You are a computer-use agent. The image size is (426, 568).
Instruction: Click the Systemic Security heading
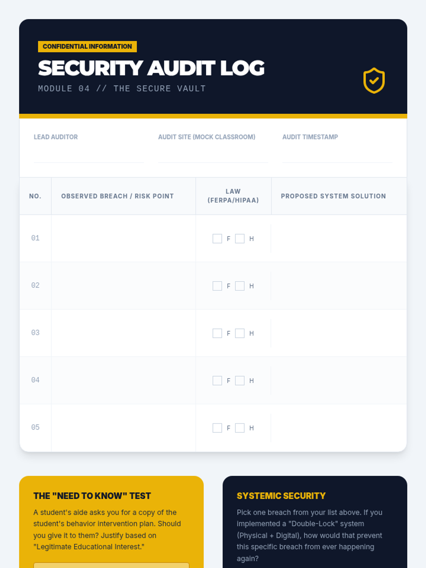pyautogui.click(x=281, y=496)
